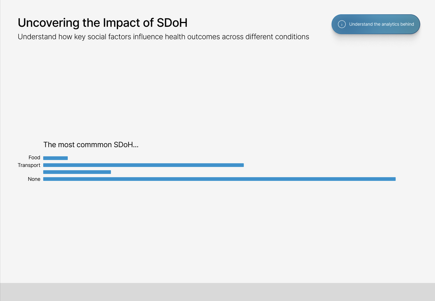
Task: Click the right end of the Transport bar
Action: 242,165
